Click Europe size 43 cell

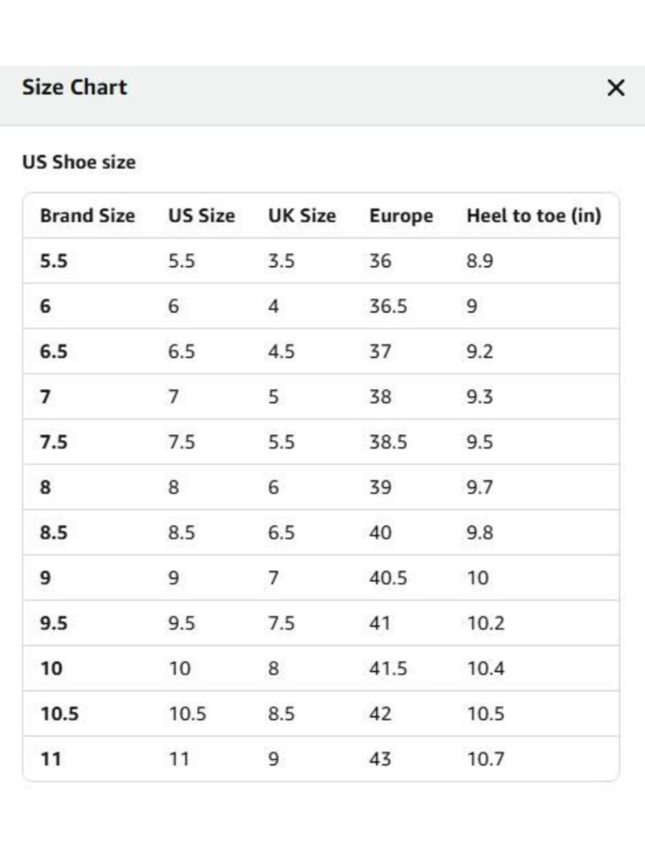(380, 759)
